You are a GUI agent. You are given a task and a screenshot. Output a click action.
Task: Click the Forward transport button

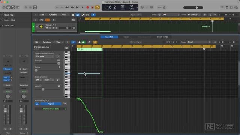pyautogui.click(x=72, y=7)
